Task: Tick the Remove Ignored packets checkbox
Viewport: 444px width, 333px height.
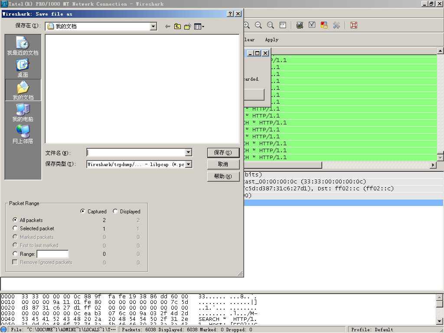Action: pyautogui.click(x=15, y=262)
